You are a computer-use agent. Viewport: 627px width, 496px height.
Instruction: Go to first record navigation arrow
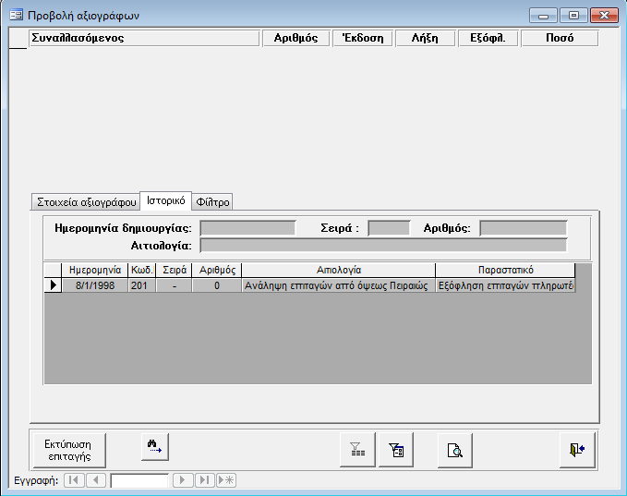pyautogui.click(x=74, y=480)
